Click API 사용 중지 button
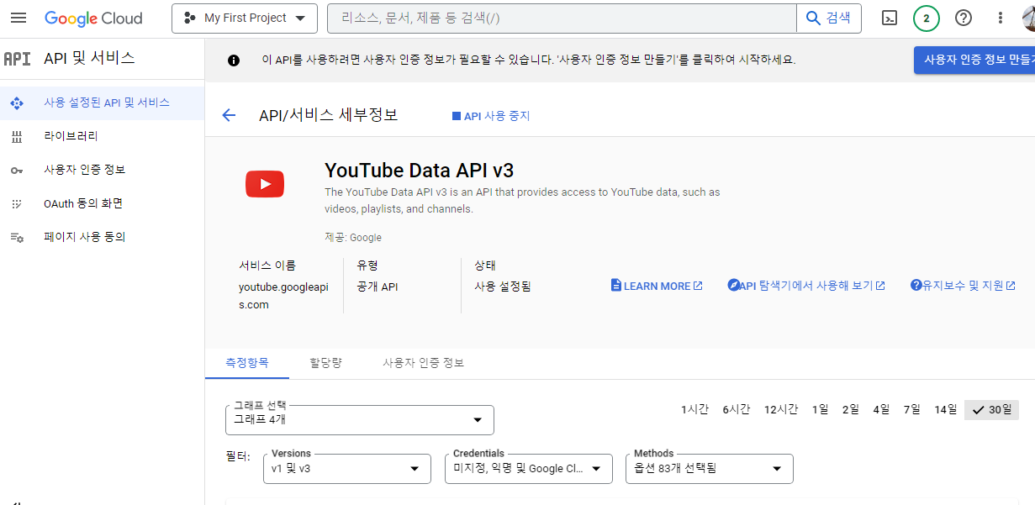Image resolution: width=1035 pixels, height=505 pixels. [x=491, y=116]
